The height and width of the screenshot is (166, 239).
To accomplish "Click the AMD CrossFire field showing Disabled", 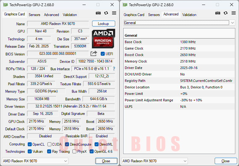I will [x=45, y=136].
